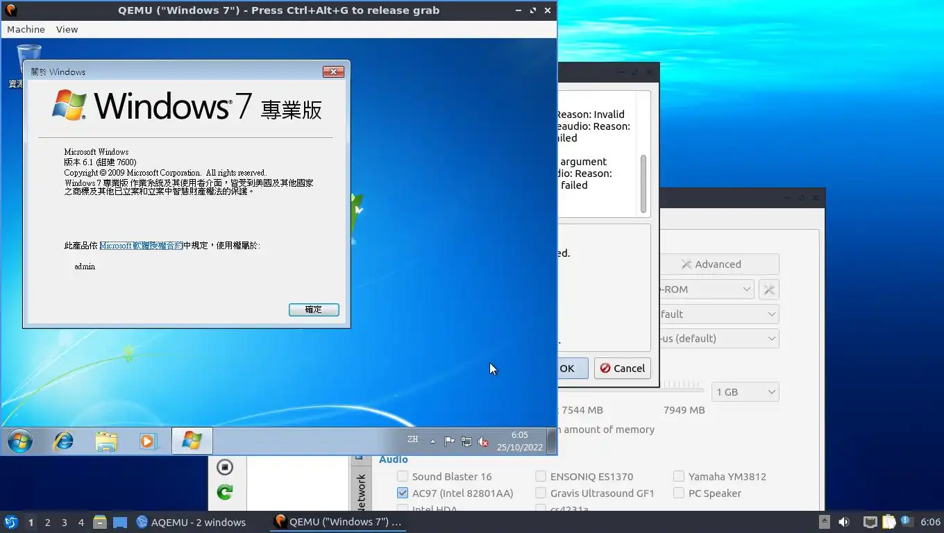944x533 pixels.
Task: Open the file manager icon on host panel
Action: (x=100, y=522)
